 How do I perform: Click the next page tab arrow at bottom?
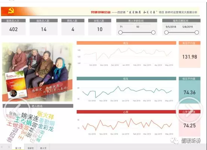coord(9,147)
